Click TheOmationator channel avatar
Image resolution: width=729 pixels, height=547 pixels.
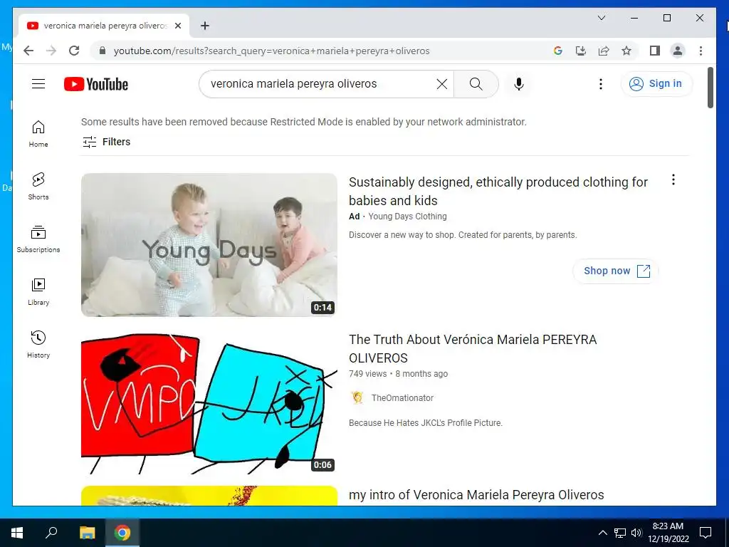coord(357,397)
